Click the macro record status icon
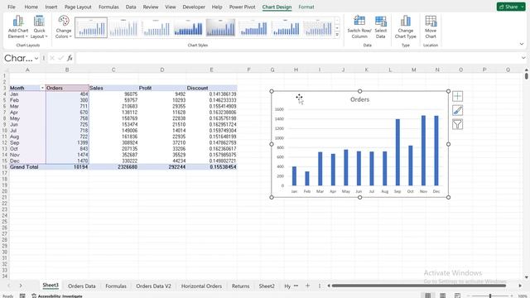Image resolution: width=530 pixels, height=298 pixels. tap(22, 296)
